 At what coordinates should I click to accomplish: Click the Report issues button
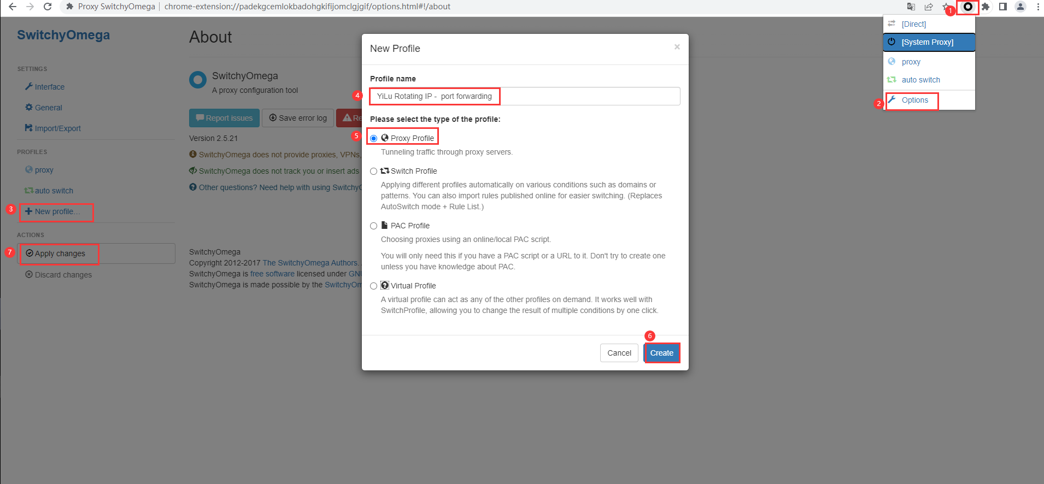[x=224, y=118]
